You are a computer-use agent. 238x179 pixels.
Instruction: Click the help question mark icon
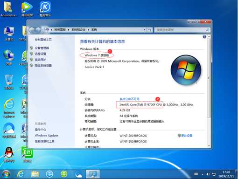[x=204, y=37]
